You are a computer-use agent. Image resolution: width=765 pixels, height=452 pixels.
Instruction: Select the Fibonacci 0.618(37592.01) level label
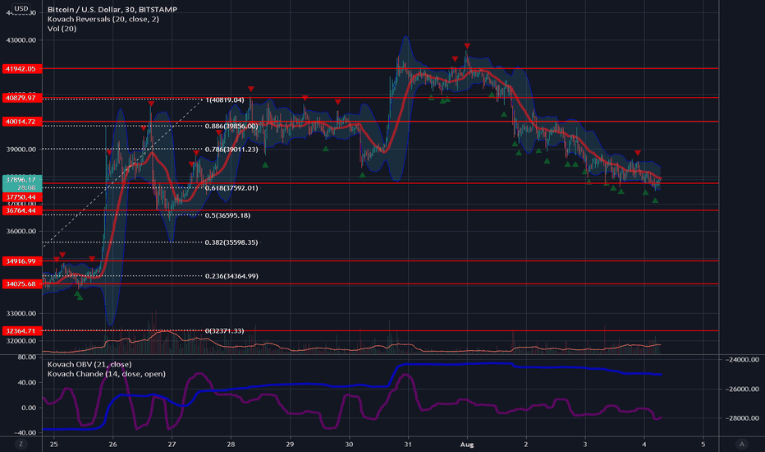point(231,187)
